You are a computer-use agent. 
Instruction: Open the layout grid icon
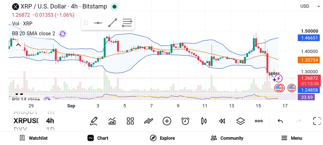coord(130,121)
